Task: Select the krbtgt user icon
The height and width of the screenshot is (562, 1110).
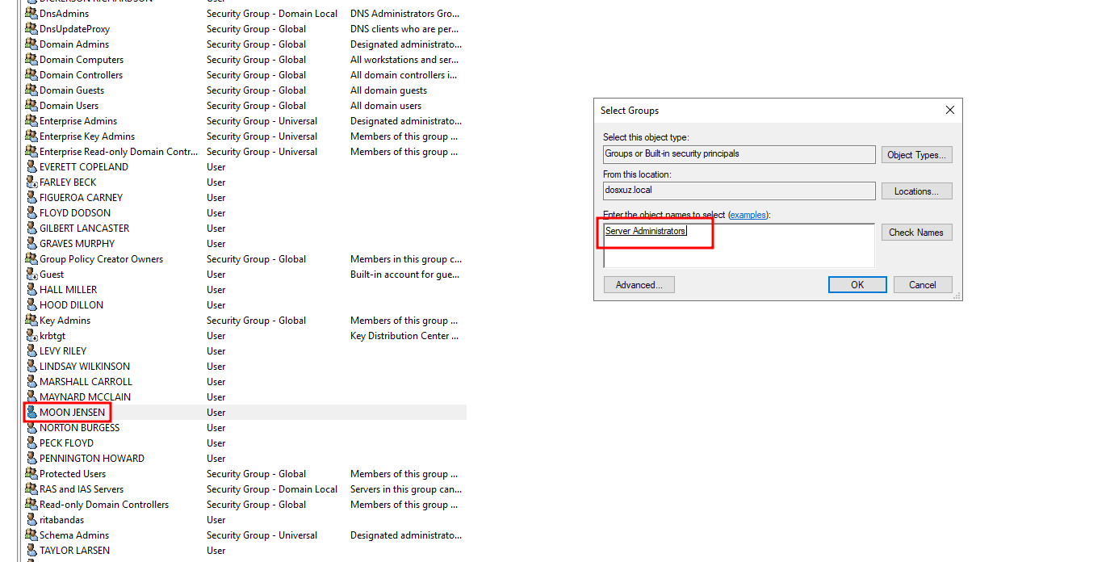Action: [x=31, y=336]
